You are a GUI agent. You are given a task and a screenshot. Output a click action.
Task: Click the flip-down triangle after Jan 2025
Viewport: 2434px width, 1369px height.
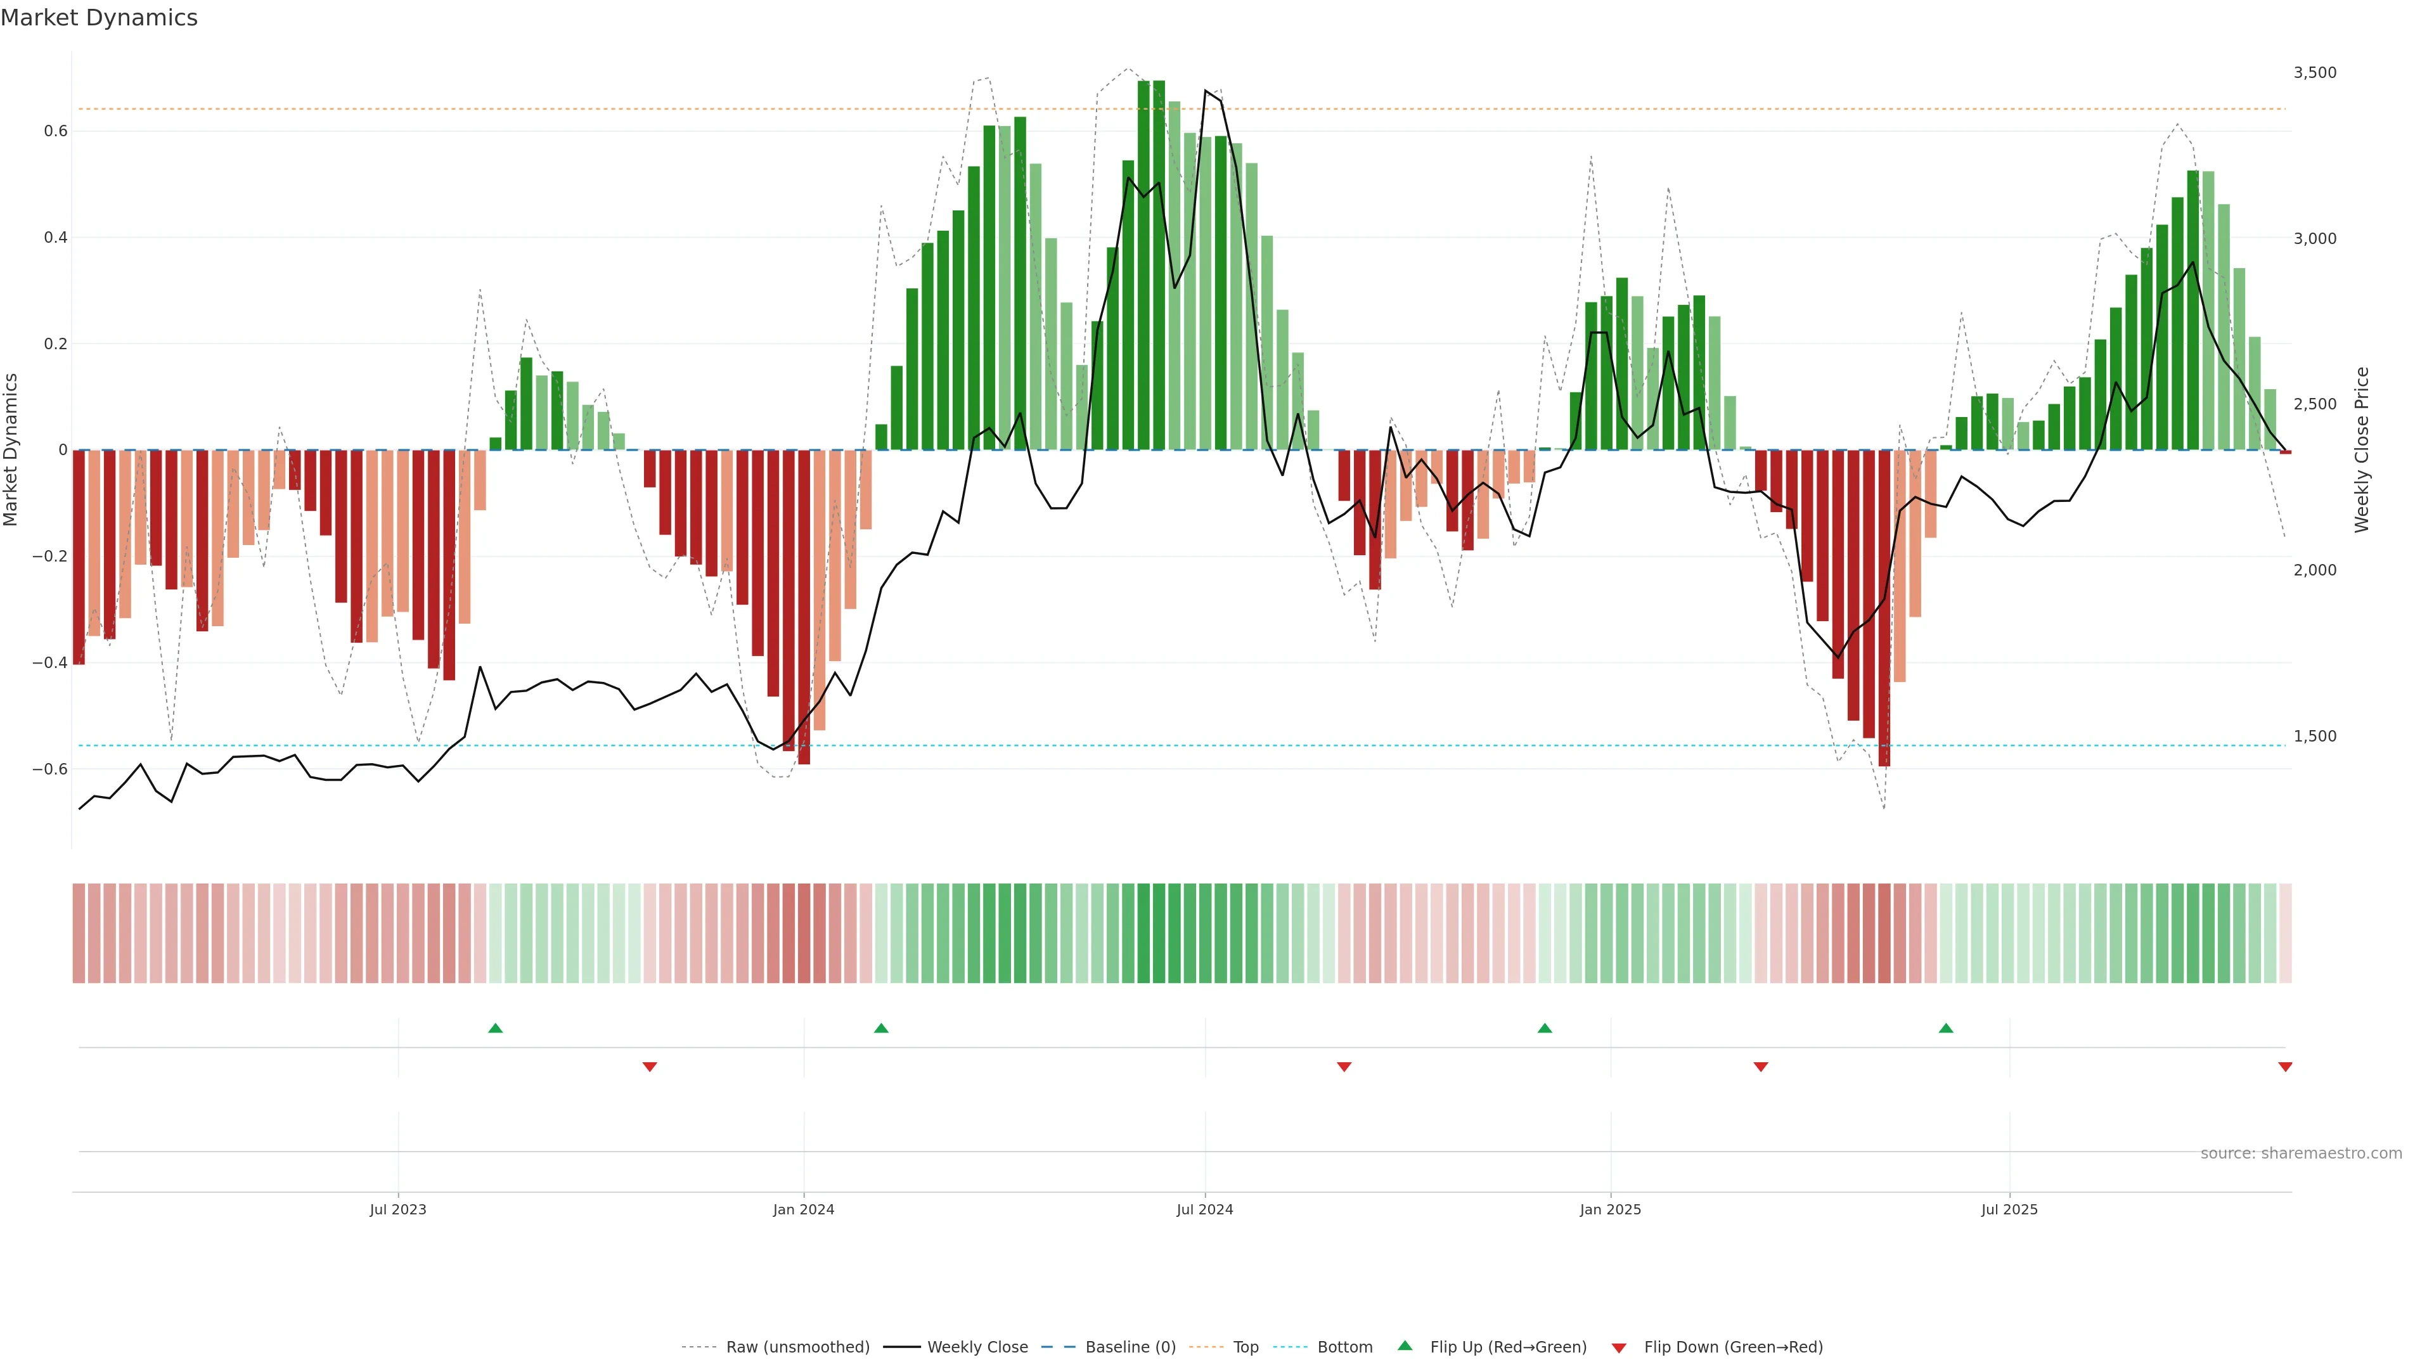pyautogui.click(x=1760, y=1067)
